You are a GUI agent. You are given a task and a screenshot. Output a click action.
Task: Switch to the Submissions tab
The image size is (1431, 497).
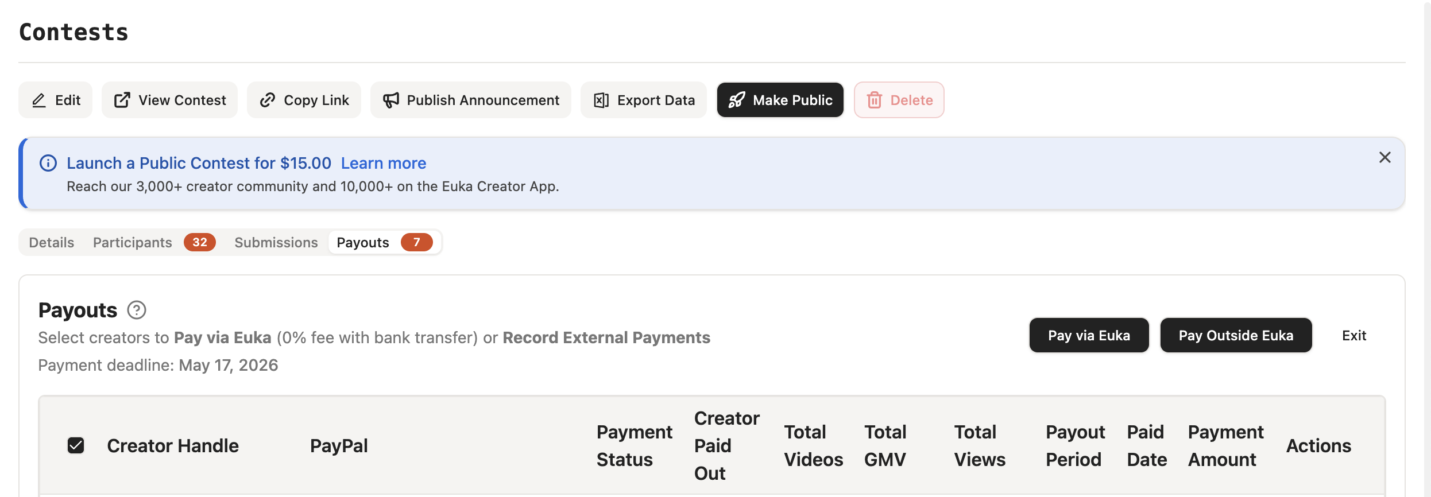276,243
